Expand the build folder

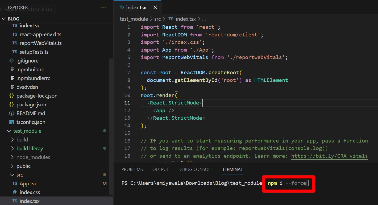pos(22,140)
